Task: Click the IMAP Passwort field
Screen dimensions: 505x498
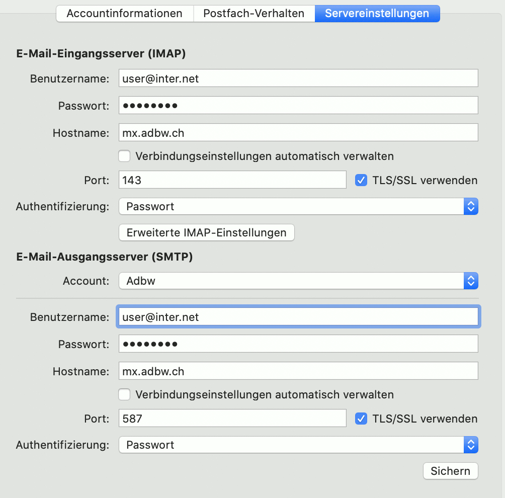Action: point(298,105)
